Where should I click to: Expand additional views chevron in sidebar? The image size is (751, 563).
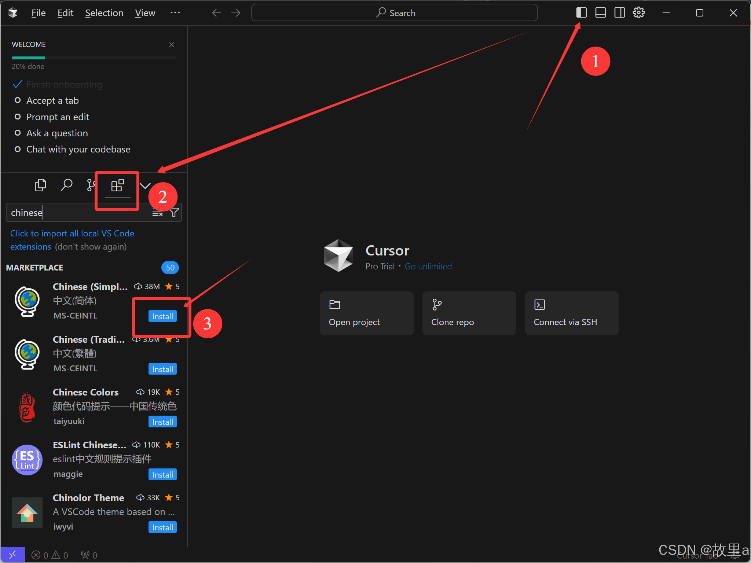[145, 185]
